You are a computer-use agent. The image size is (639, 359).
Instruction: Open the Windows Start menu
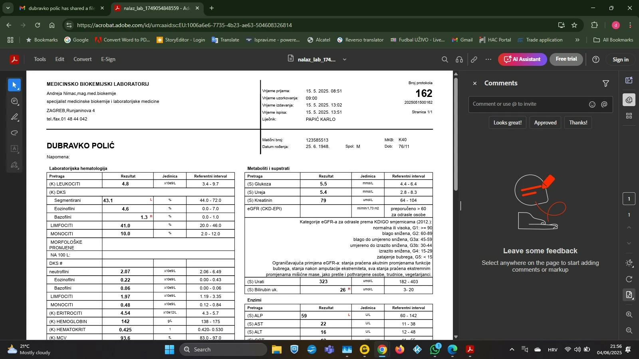[x=169, y=350]
